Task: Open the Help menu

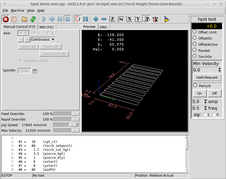Action: (x=41, y=11)
